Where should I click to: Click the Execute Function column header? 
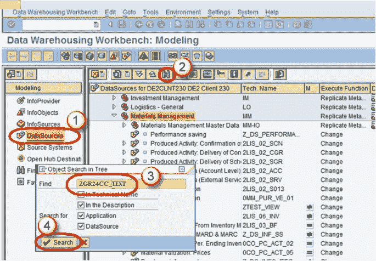click(344, 88)
